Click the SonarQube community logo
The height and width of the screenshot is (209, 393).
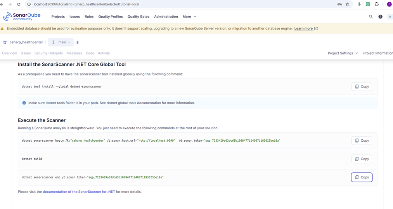tap(22, 17)
